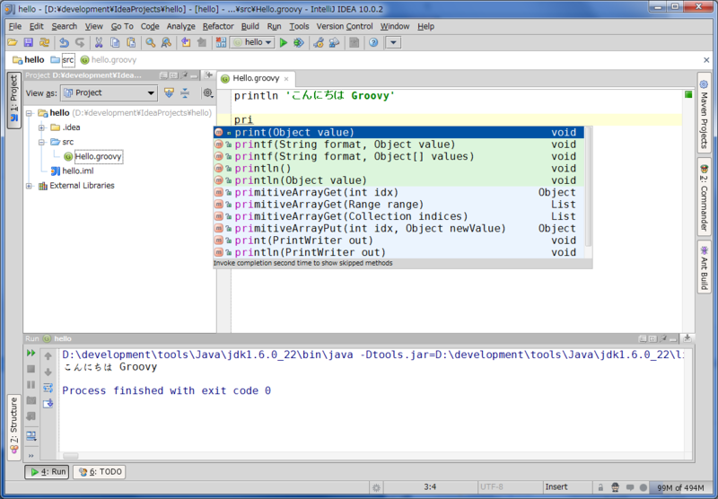Open the Analyze menu
Viewport: 718px width, 499px height.
(x=181, y=27)
